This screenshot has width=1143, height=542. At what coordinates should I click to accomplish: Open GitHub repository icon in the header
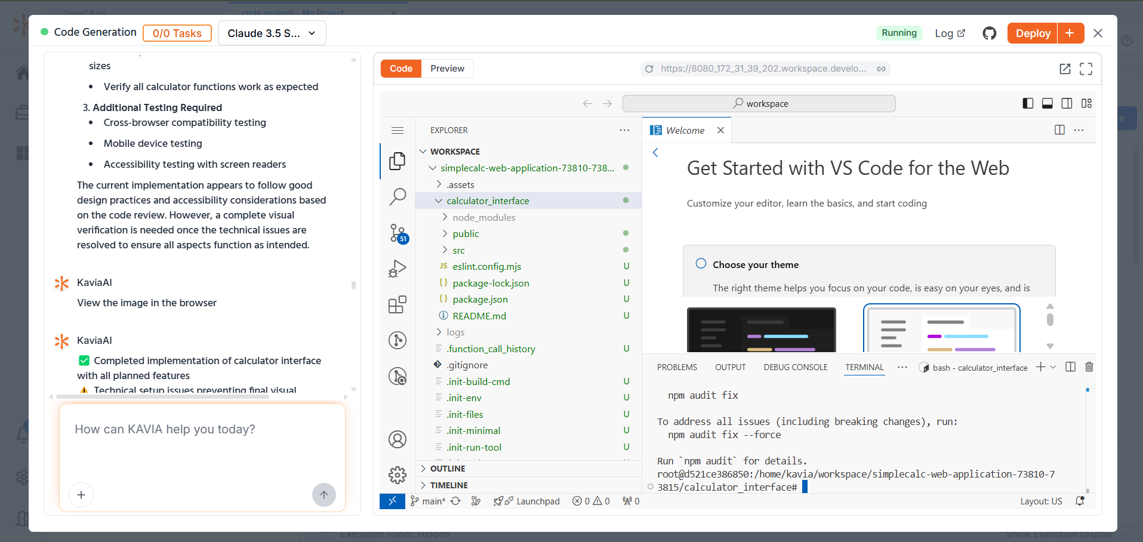pos(990,33)
